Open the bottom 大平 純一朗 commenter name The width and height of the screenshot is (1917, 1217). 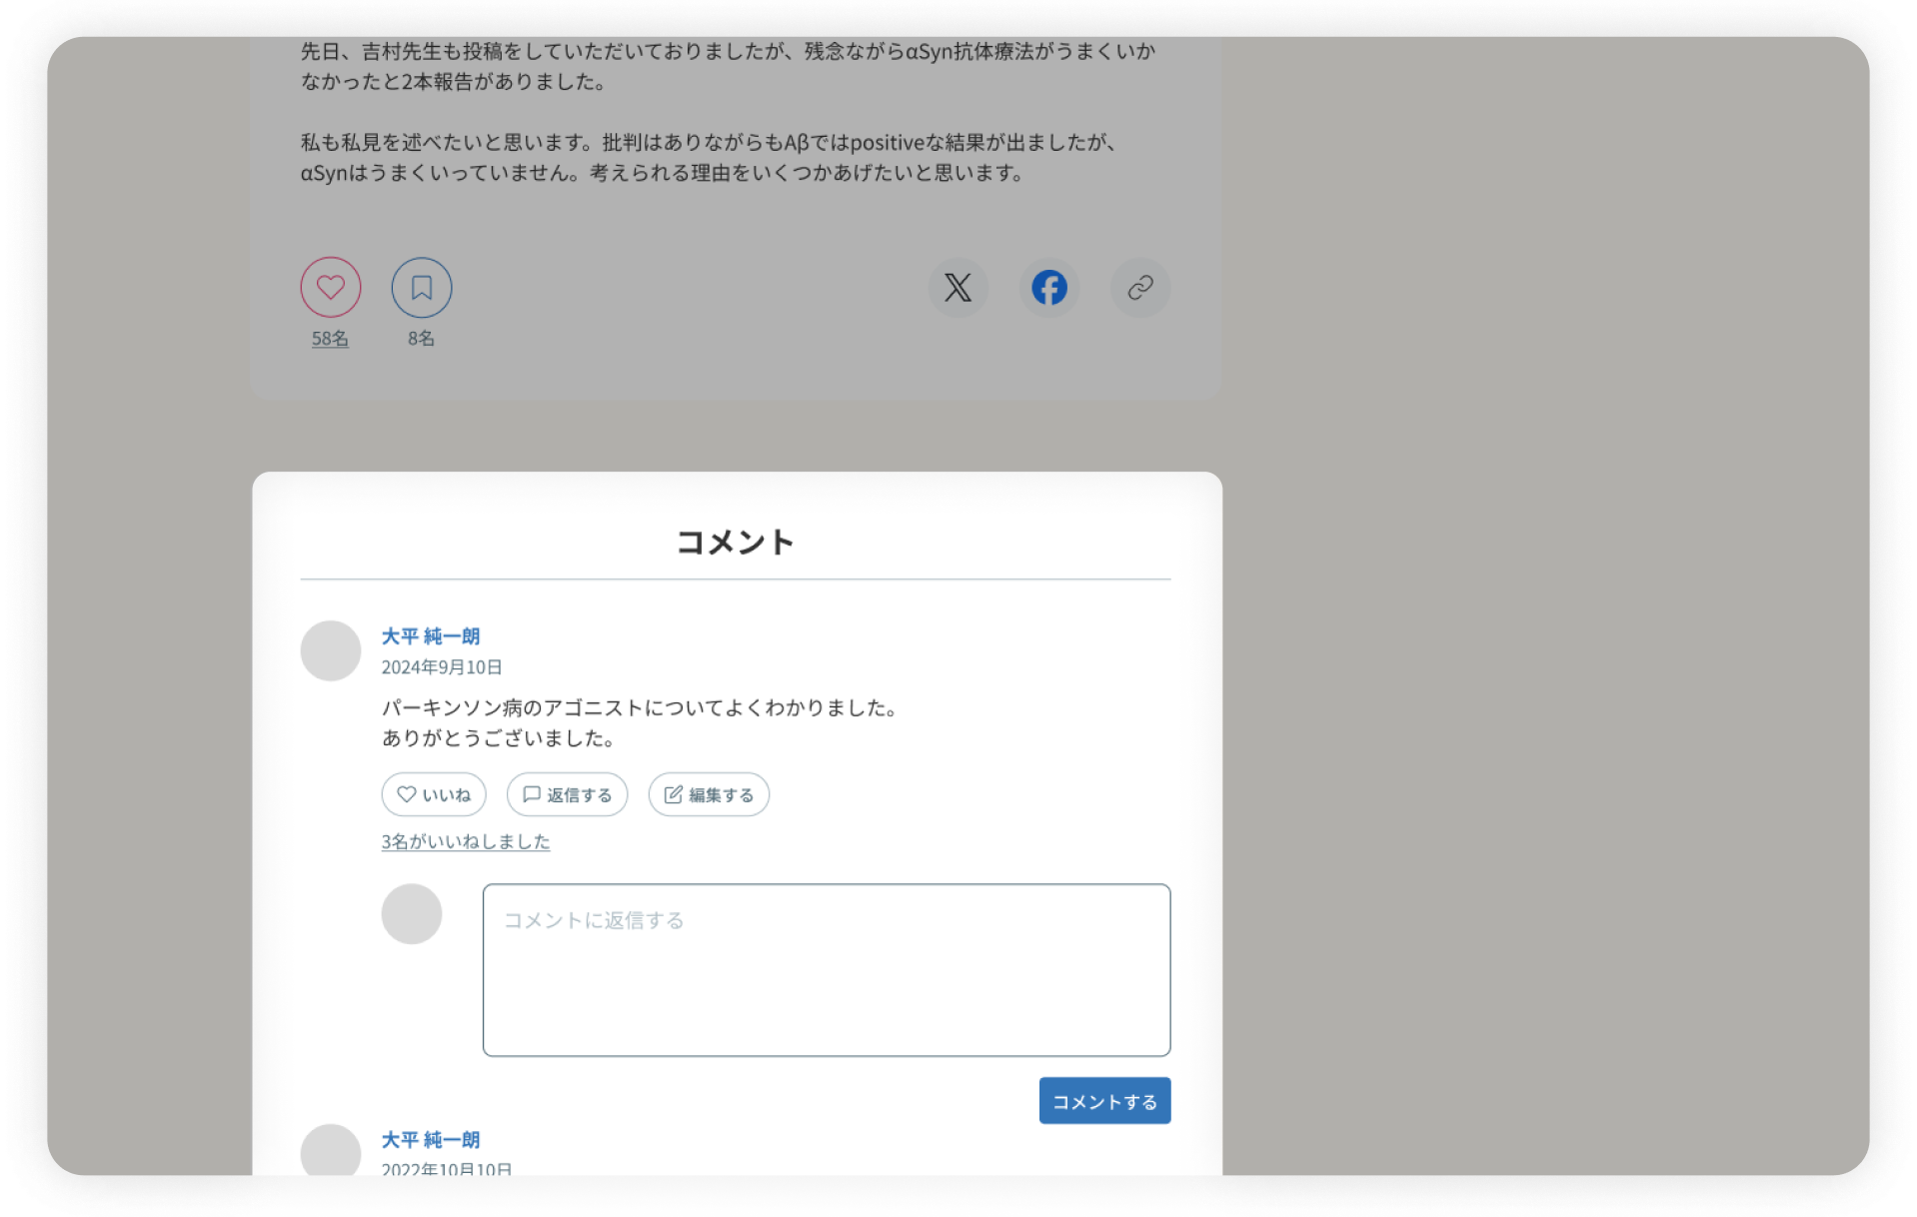point(431,1140)
